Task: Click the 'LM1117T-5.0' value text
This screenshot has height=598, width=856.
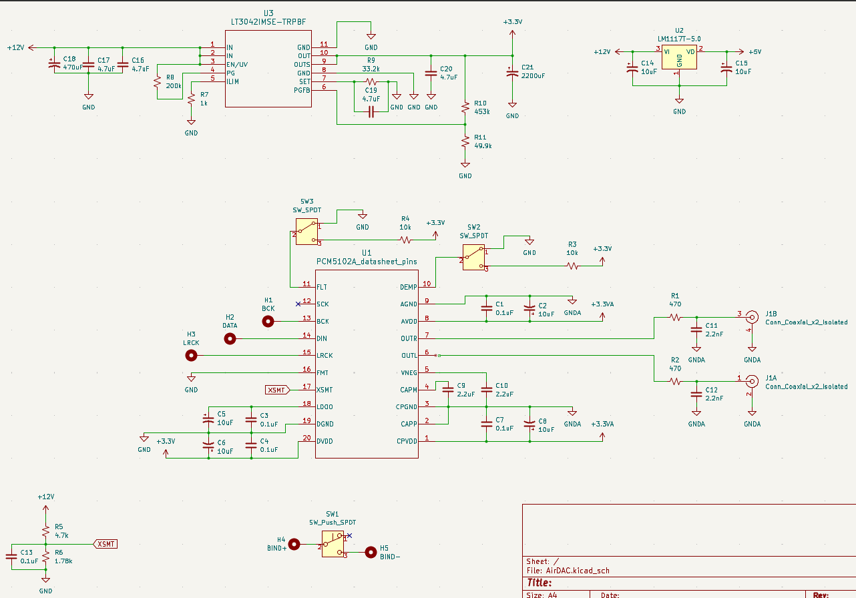Action: coord(679,39)
